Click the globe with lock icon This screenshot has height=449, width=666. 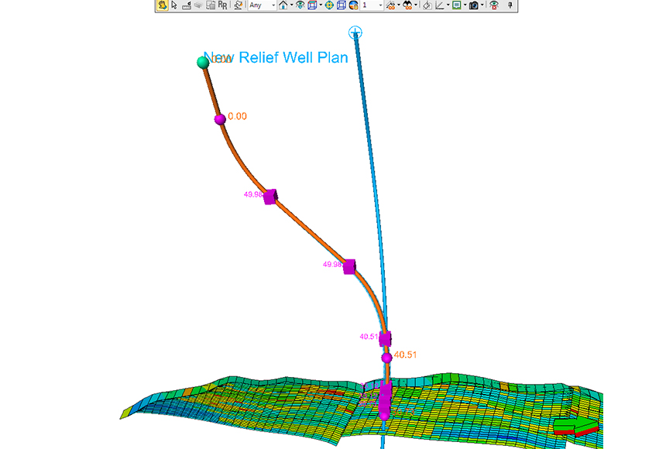353,5
